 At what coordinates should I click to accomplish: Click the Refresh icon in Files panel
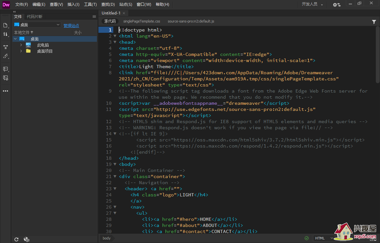pyautogui.click(x=16, y=239)
